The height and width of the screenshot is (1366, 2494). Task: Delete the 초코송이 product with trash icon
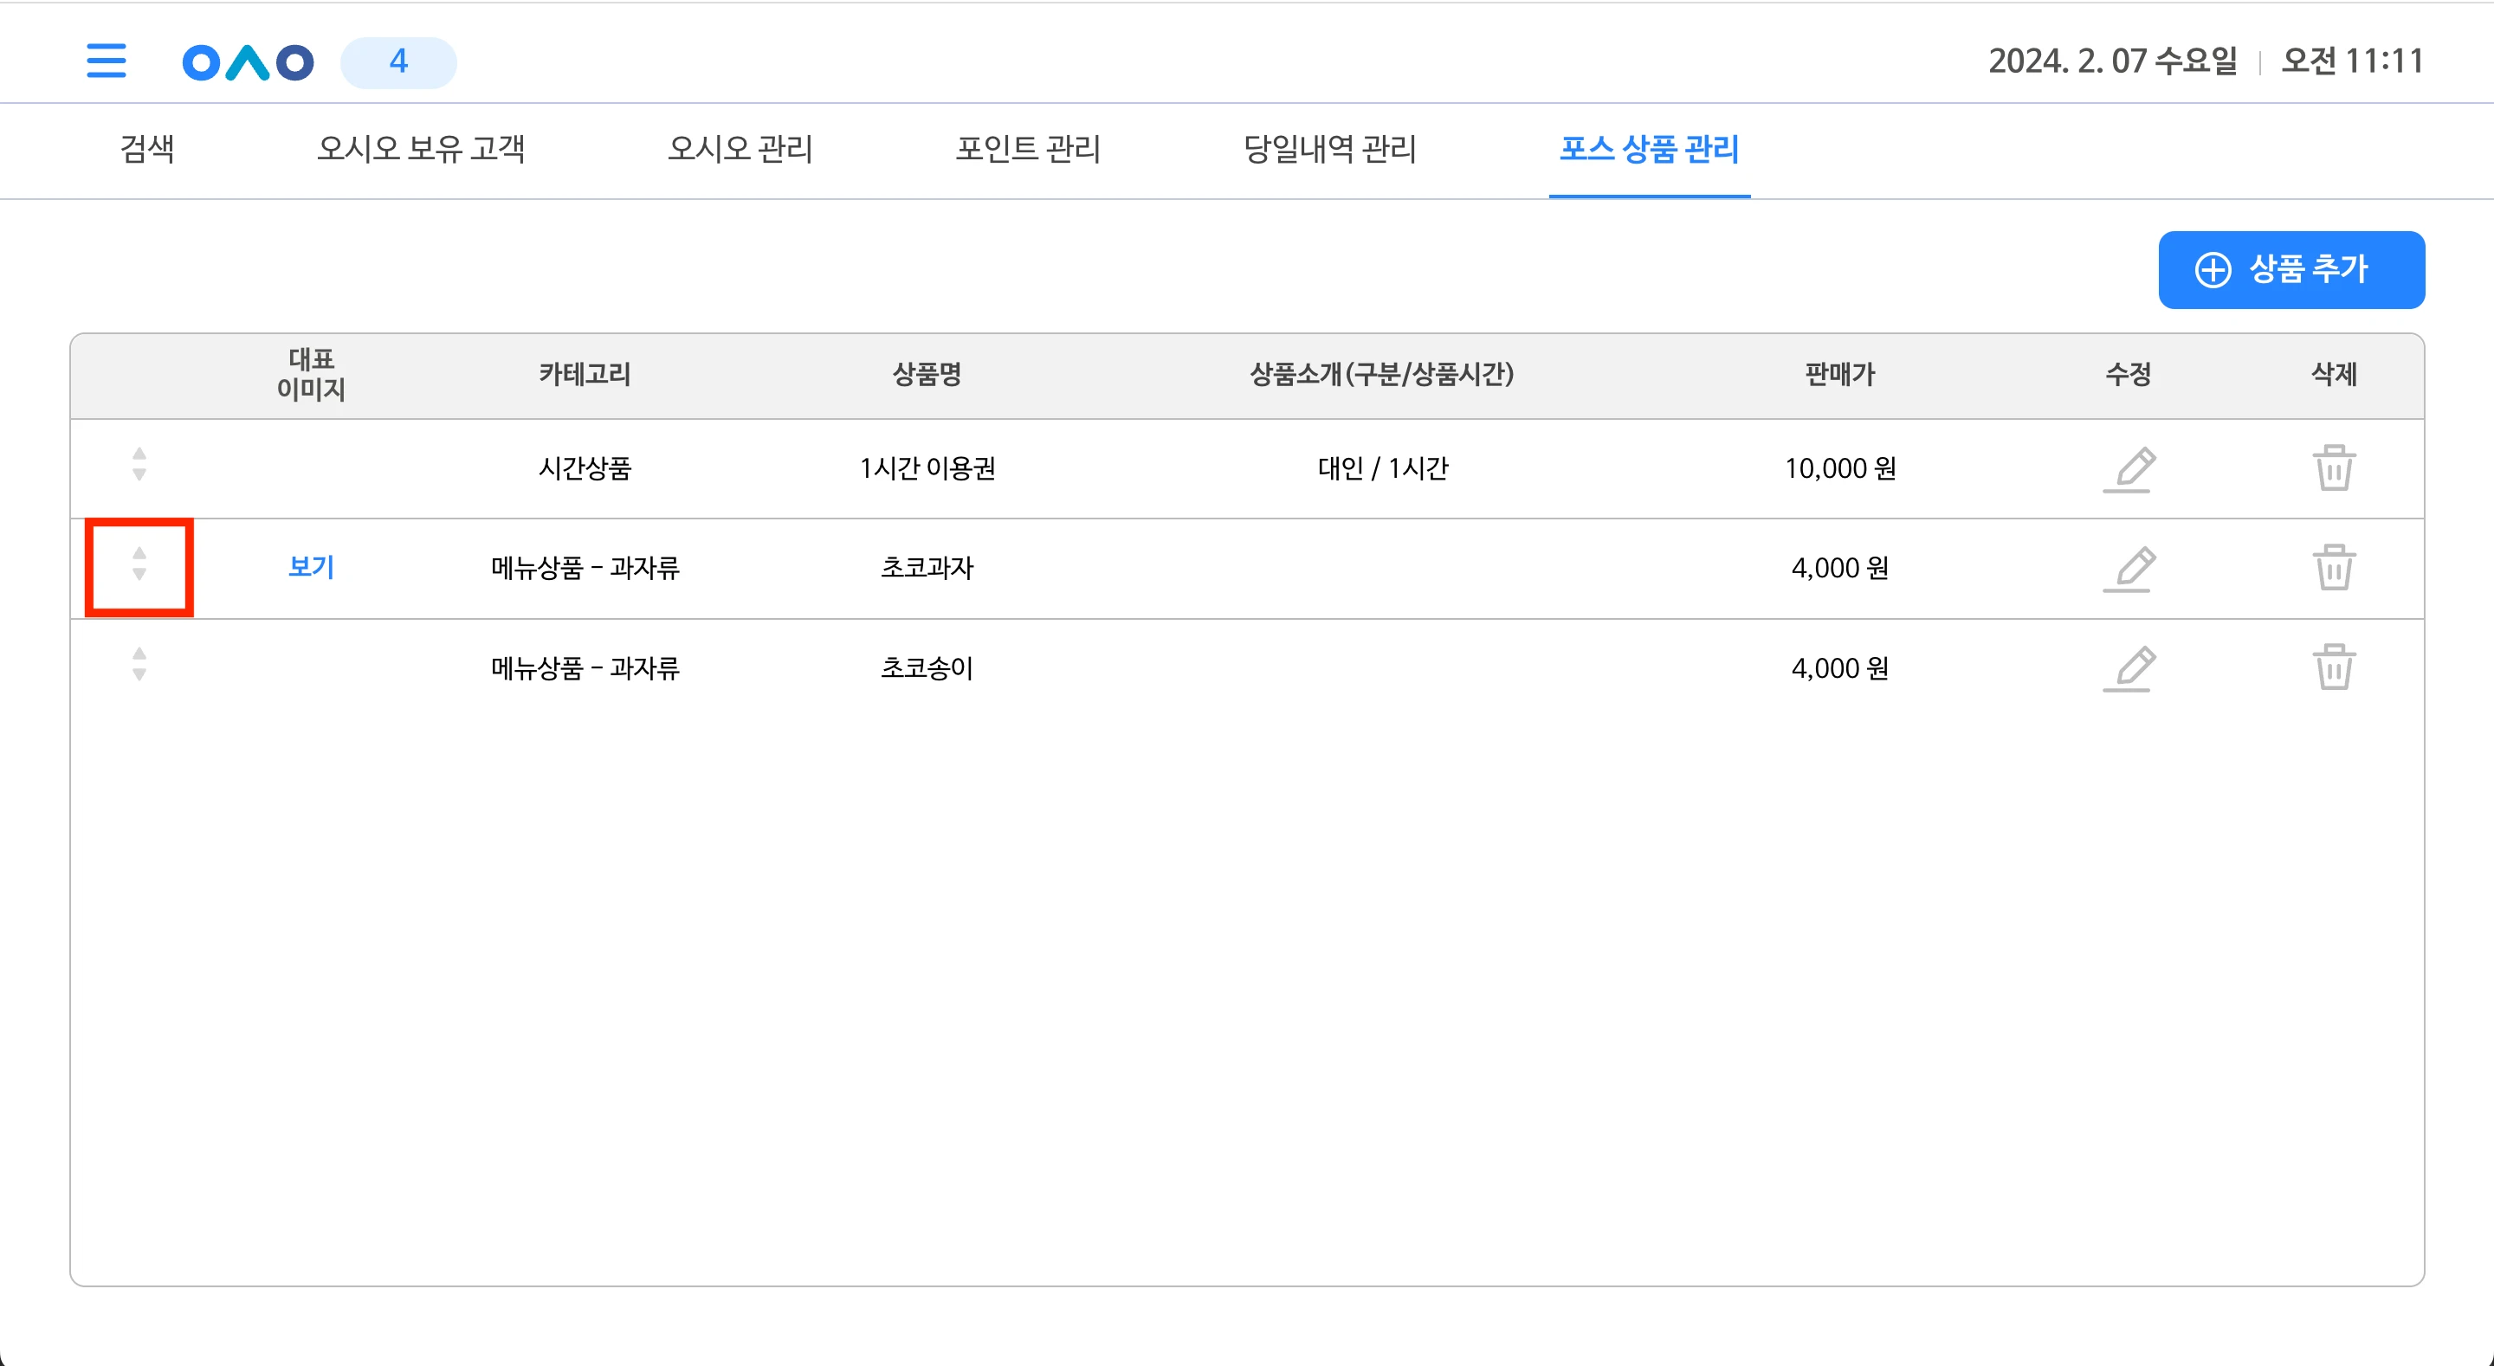tap(2335, 667)
